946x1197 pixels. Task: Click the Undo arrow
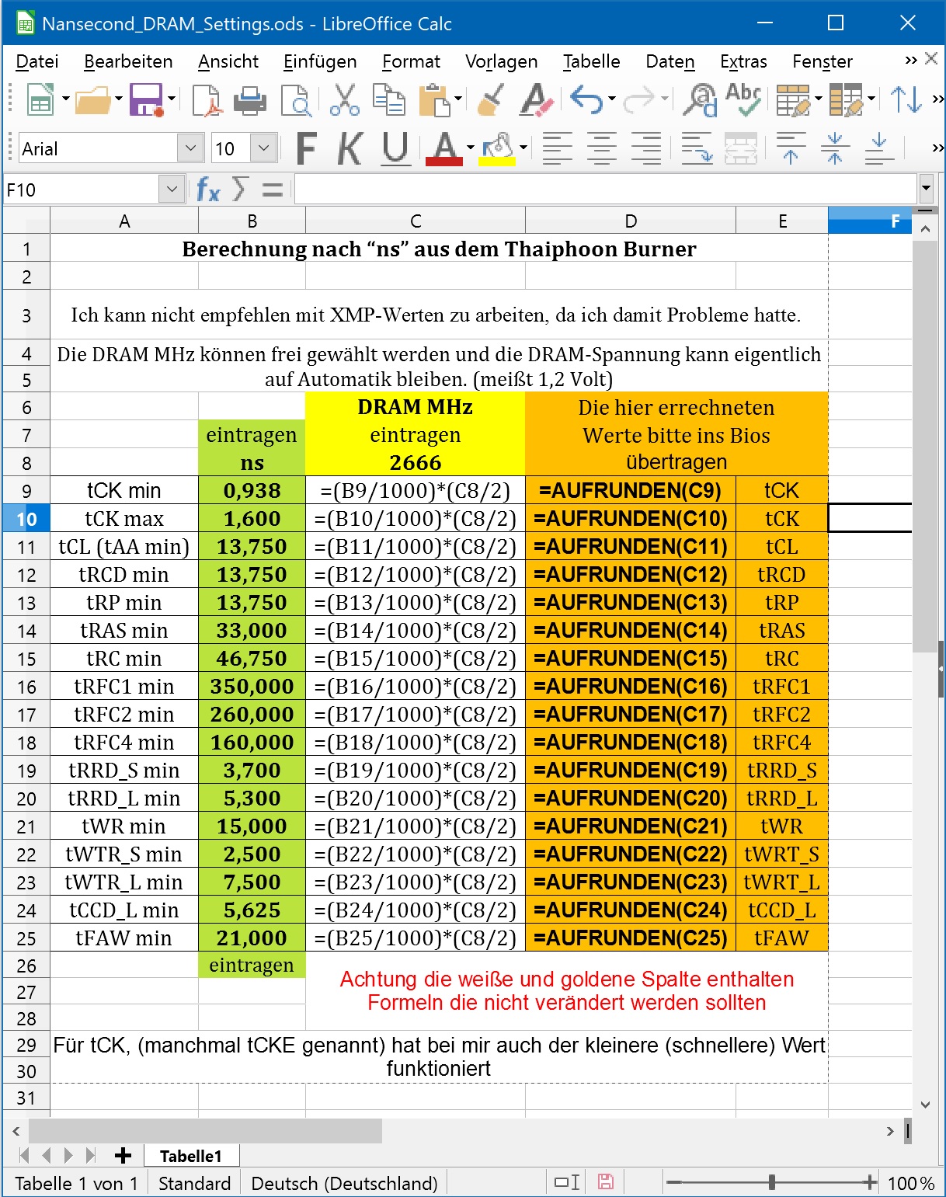tap(586, 99)
